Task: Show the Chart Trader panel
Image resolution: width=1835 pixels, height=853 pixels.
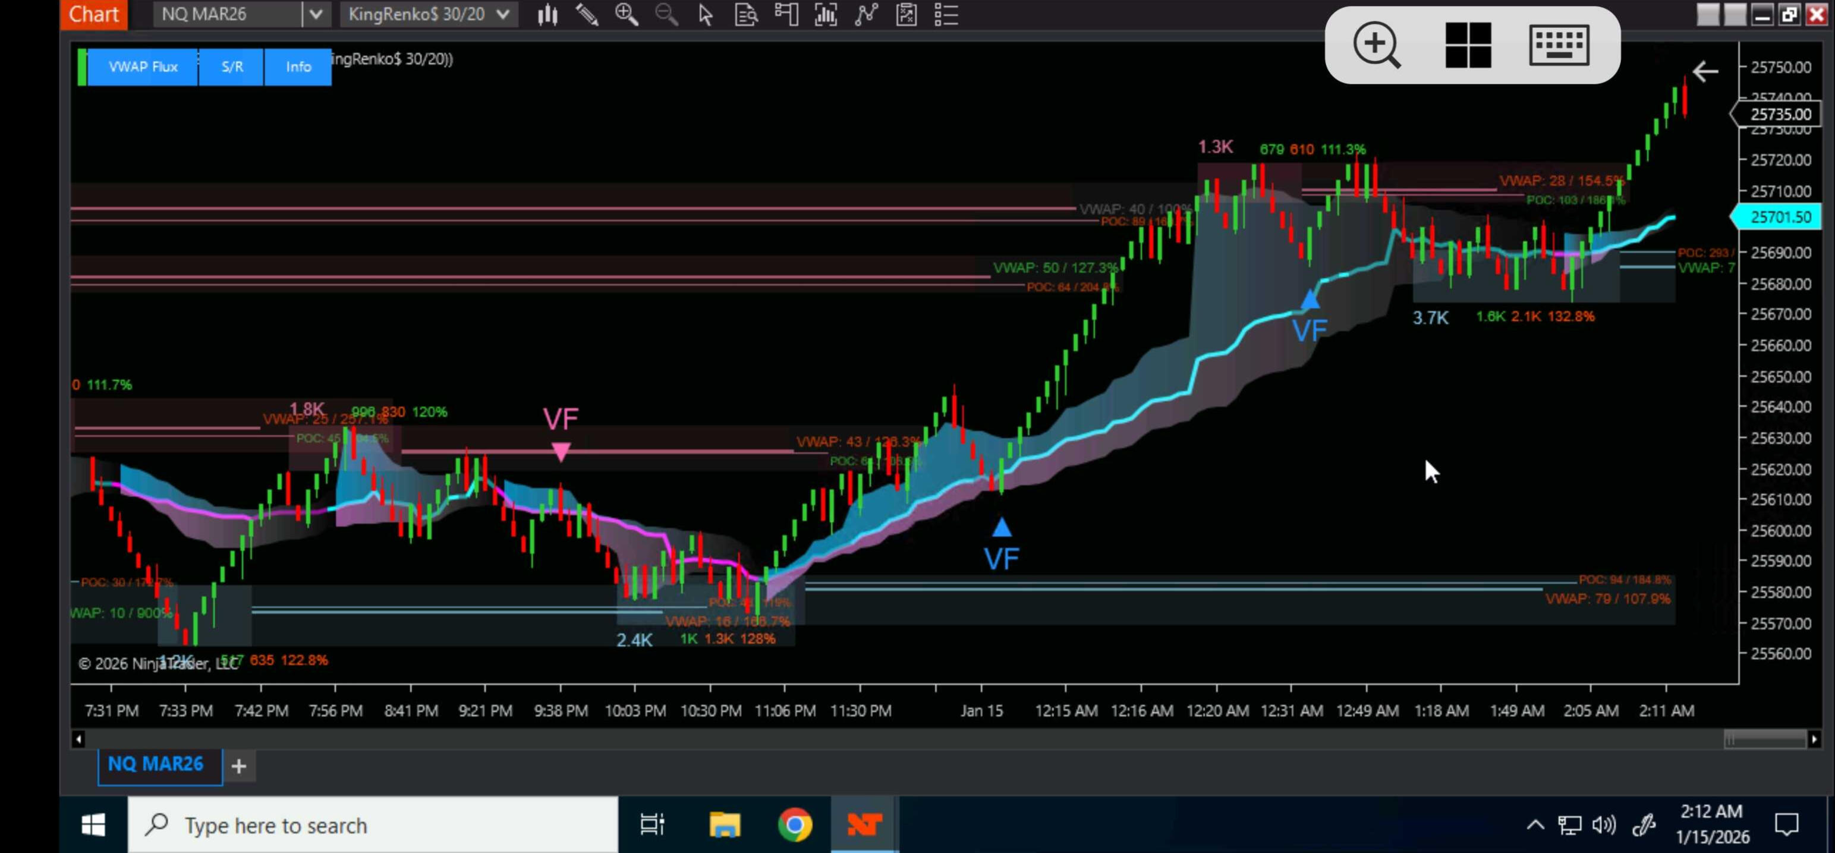Action: [786, 15]
